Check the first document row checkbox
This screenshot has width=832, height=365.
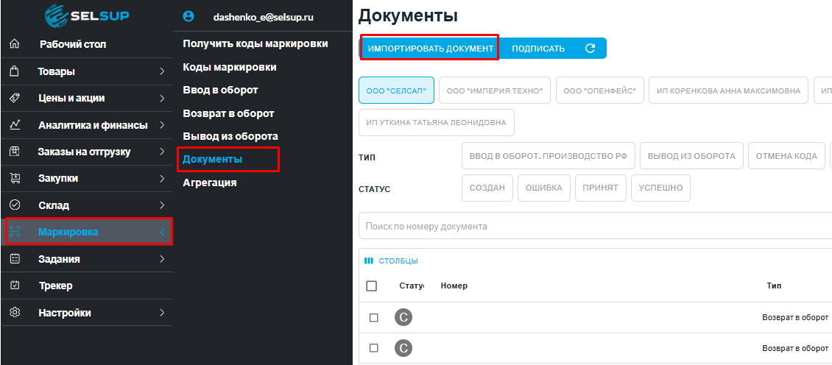373,317
